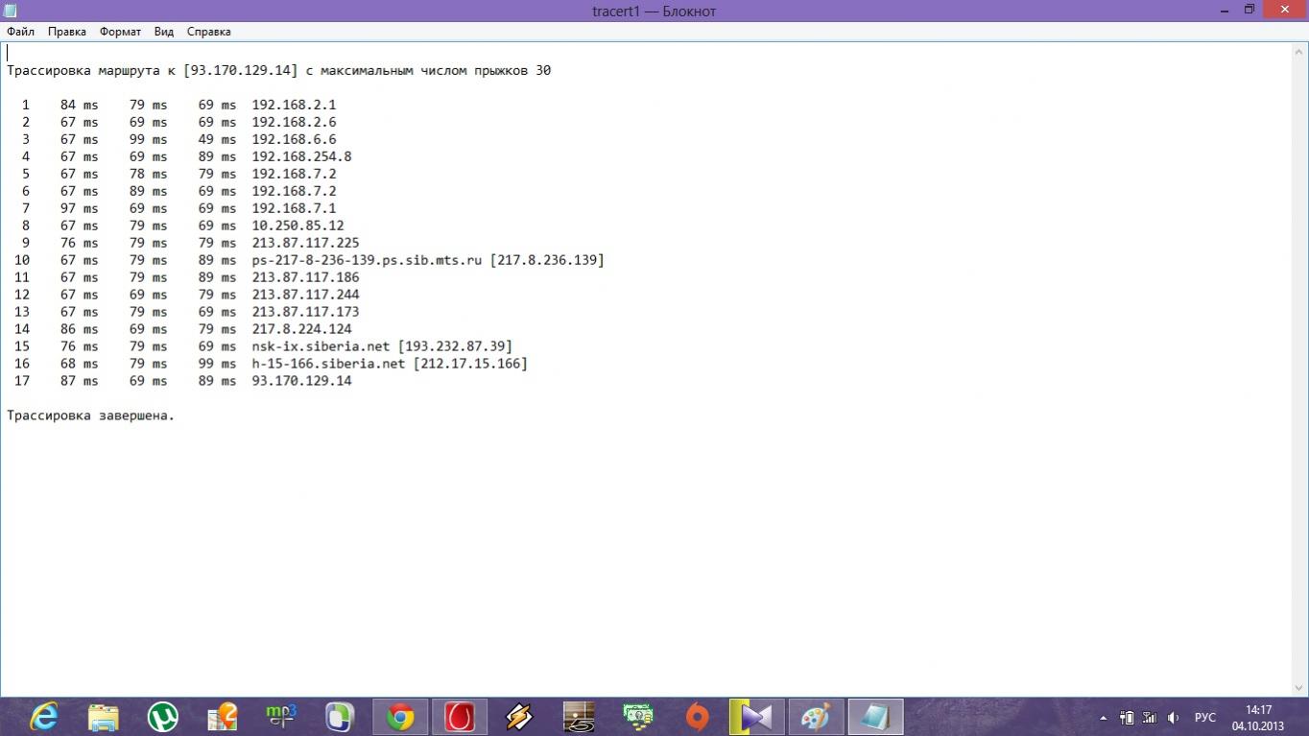Show hidden tray icons arrow

pyautogui.click(x=1103, y=718)
